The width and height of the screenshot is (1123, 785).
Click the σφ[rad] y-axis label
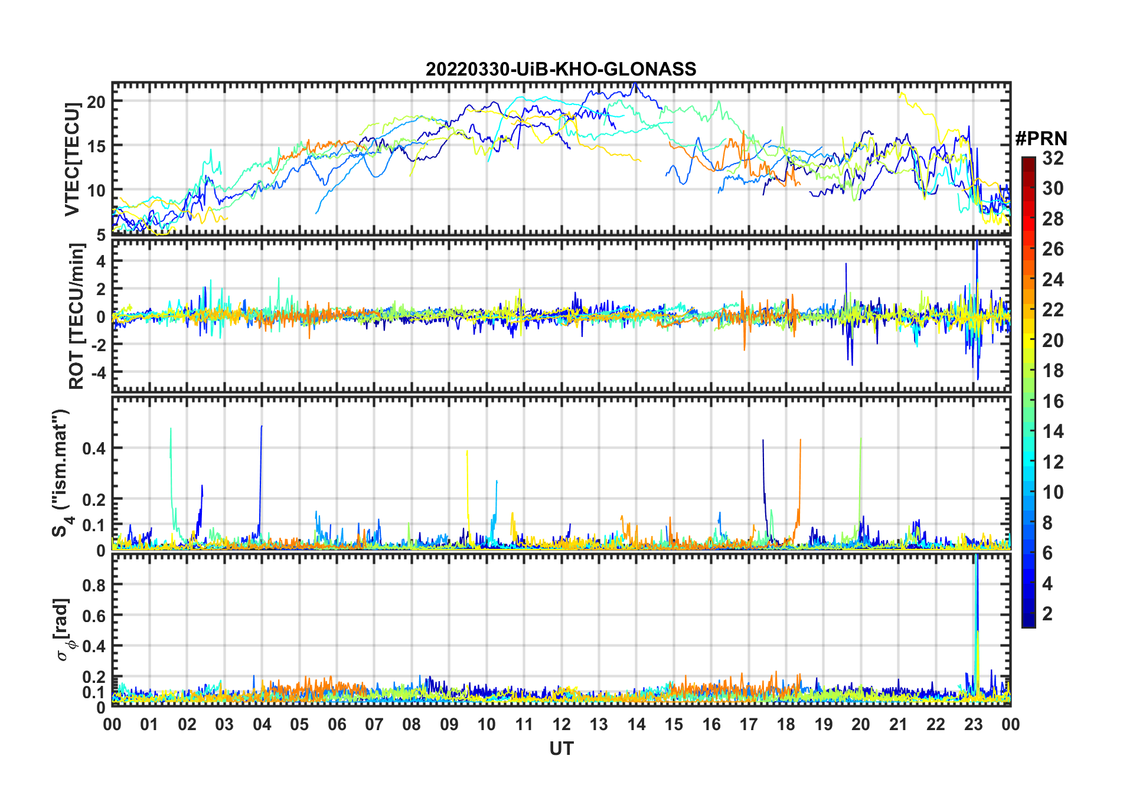(63, 629)
